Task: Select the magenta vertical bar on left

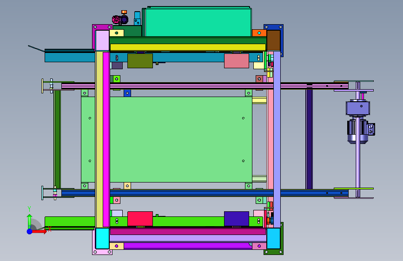Action: coord(106,139)
